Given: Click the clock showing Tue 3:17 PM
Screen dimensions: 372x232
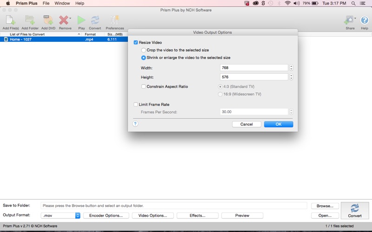Looking at the screenshot, I should (x=334, y=3).
